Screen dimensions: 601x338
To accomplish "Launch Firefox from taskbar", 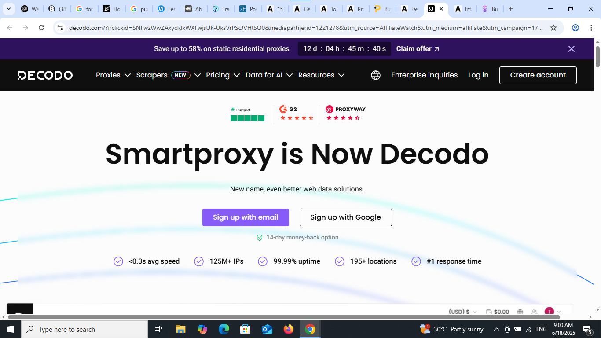I will [x=289, y=329].
